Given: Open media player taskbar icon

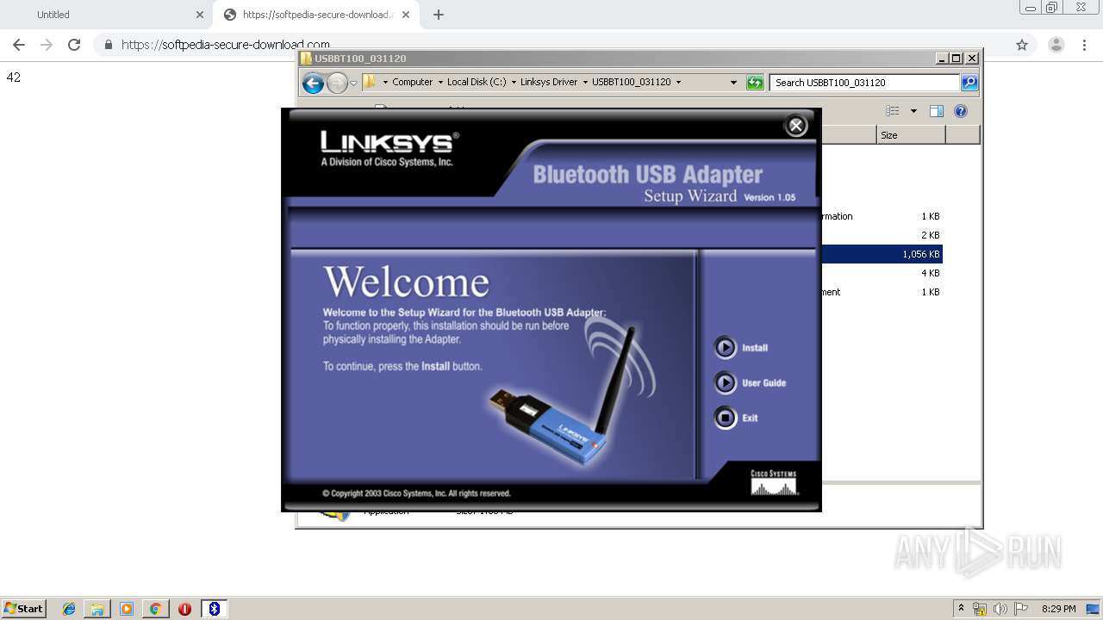Looking at the screenshot, I should click(x=127, y=609).
